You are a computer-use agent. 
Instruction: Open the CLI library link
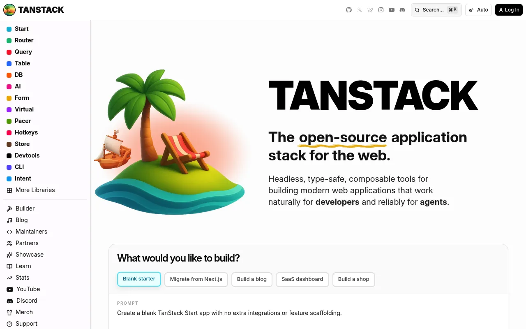point(45,167)
